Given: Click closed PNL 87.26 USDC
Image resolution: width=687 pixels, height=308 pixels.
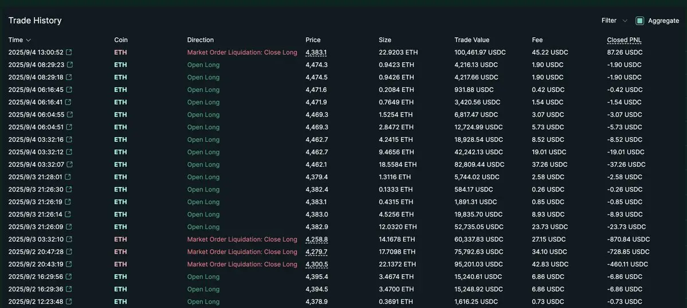Looking at the screenshot, I should pos(625,53).
